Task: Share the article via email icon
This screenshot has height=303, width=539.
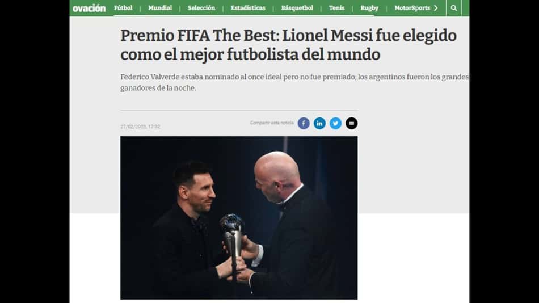Action: coord(351,123)
